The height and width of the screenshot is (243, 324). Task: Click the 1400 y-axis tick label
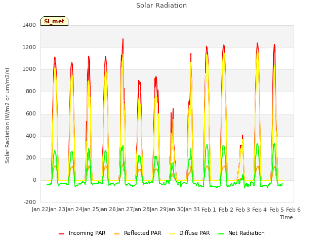click(x=29, y=25)
